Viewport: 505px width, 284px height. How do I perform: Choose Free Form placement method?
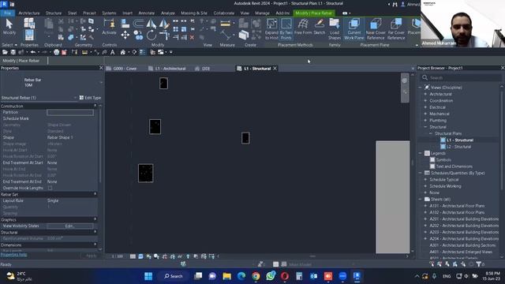coord(303,27)
